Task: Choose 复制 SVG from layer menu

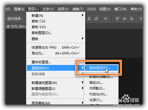Action: pos(56,27)
